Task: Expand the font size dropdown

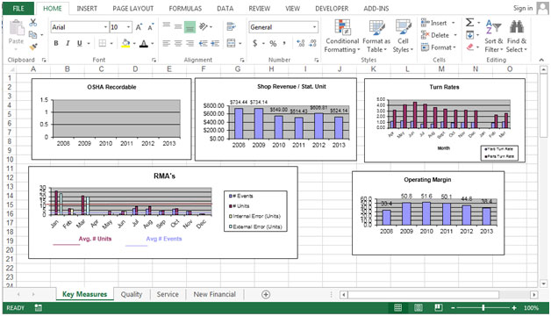Action: point(129,27)
